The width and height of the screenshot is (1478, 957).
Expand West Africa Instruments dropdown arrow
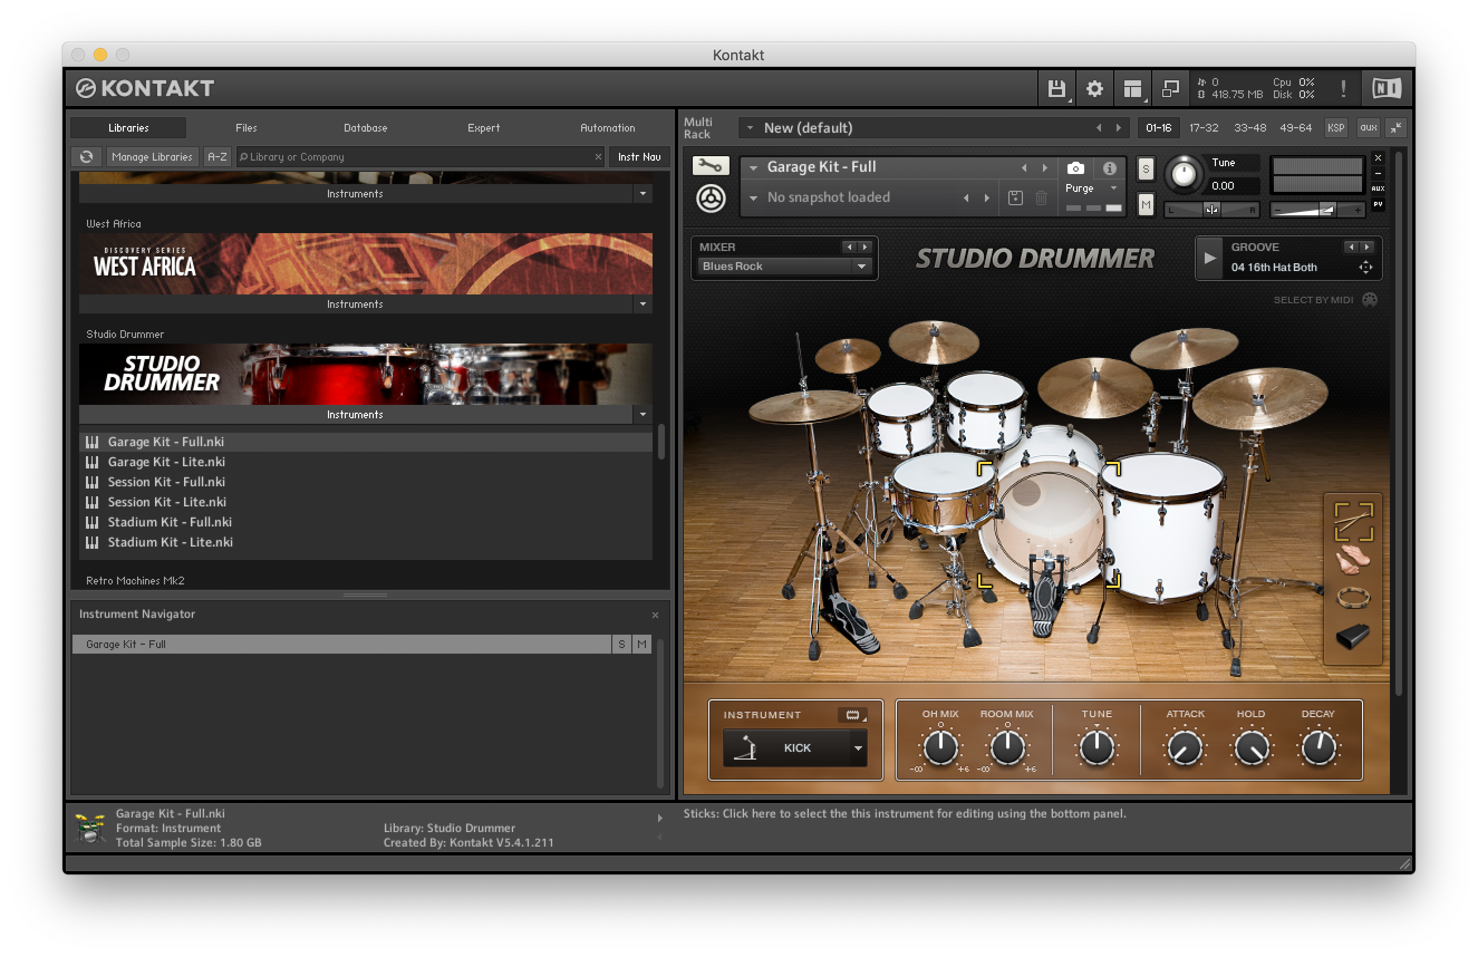coord(643,304)
